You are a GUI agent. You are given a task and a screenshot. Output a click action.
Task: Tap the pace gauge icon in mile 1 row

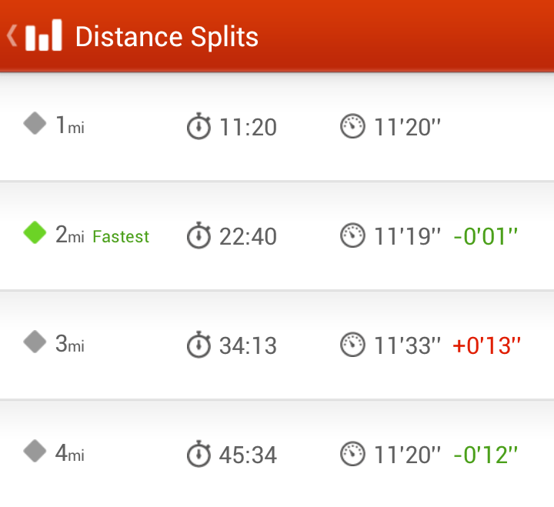point(352,126)
